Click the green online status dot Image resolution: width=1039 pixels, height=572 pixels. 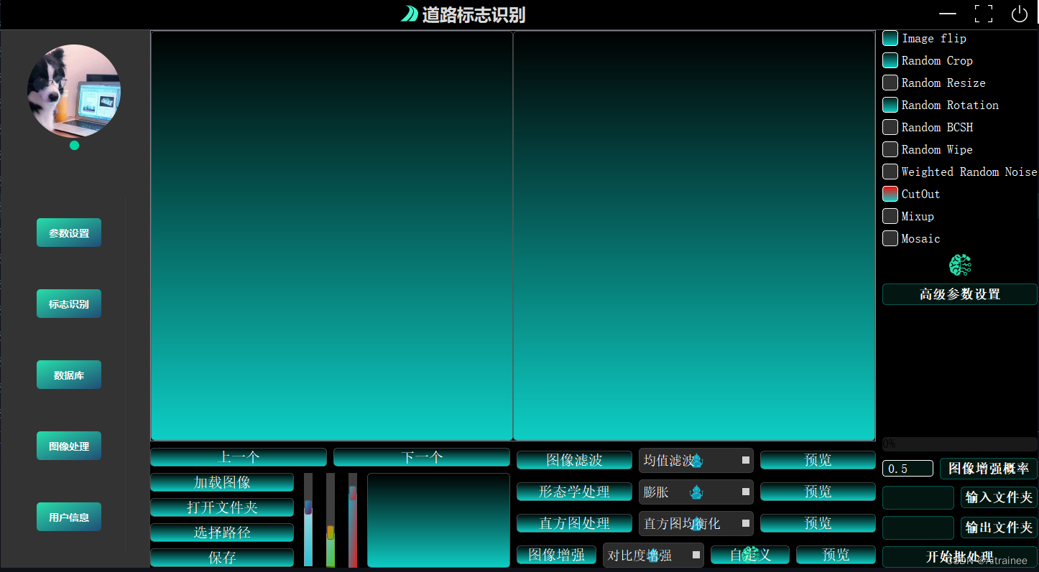click(74, 146)
